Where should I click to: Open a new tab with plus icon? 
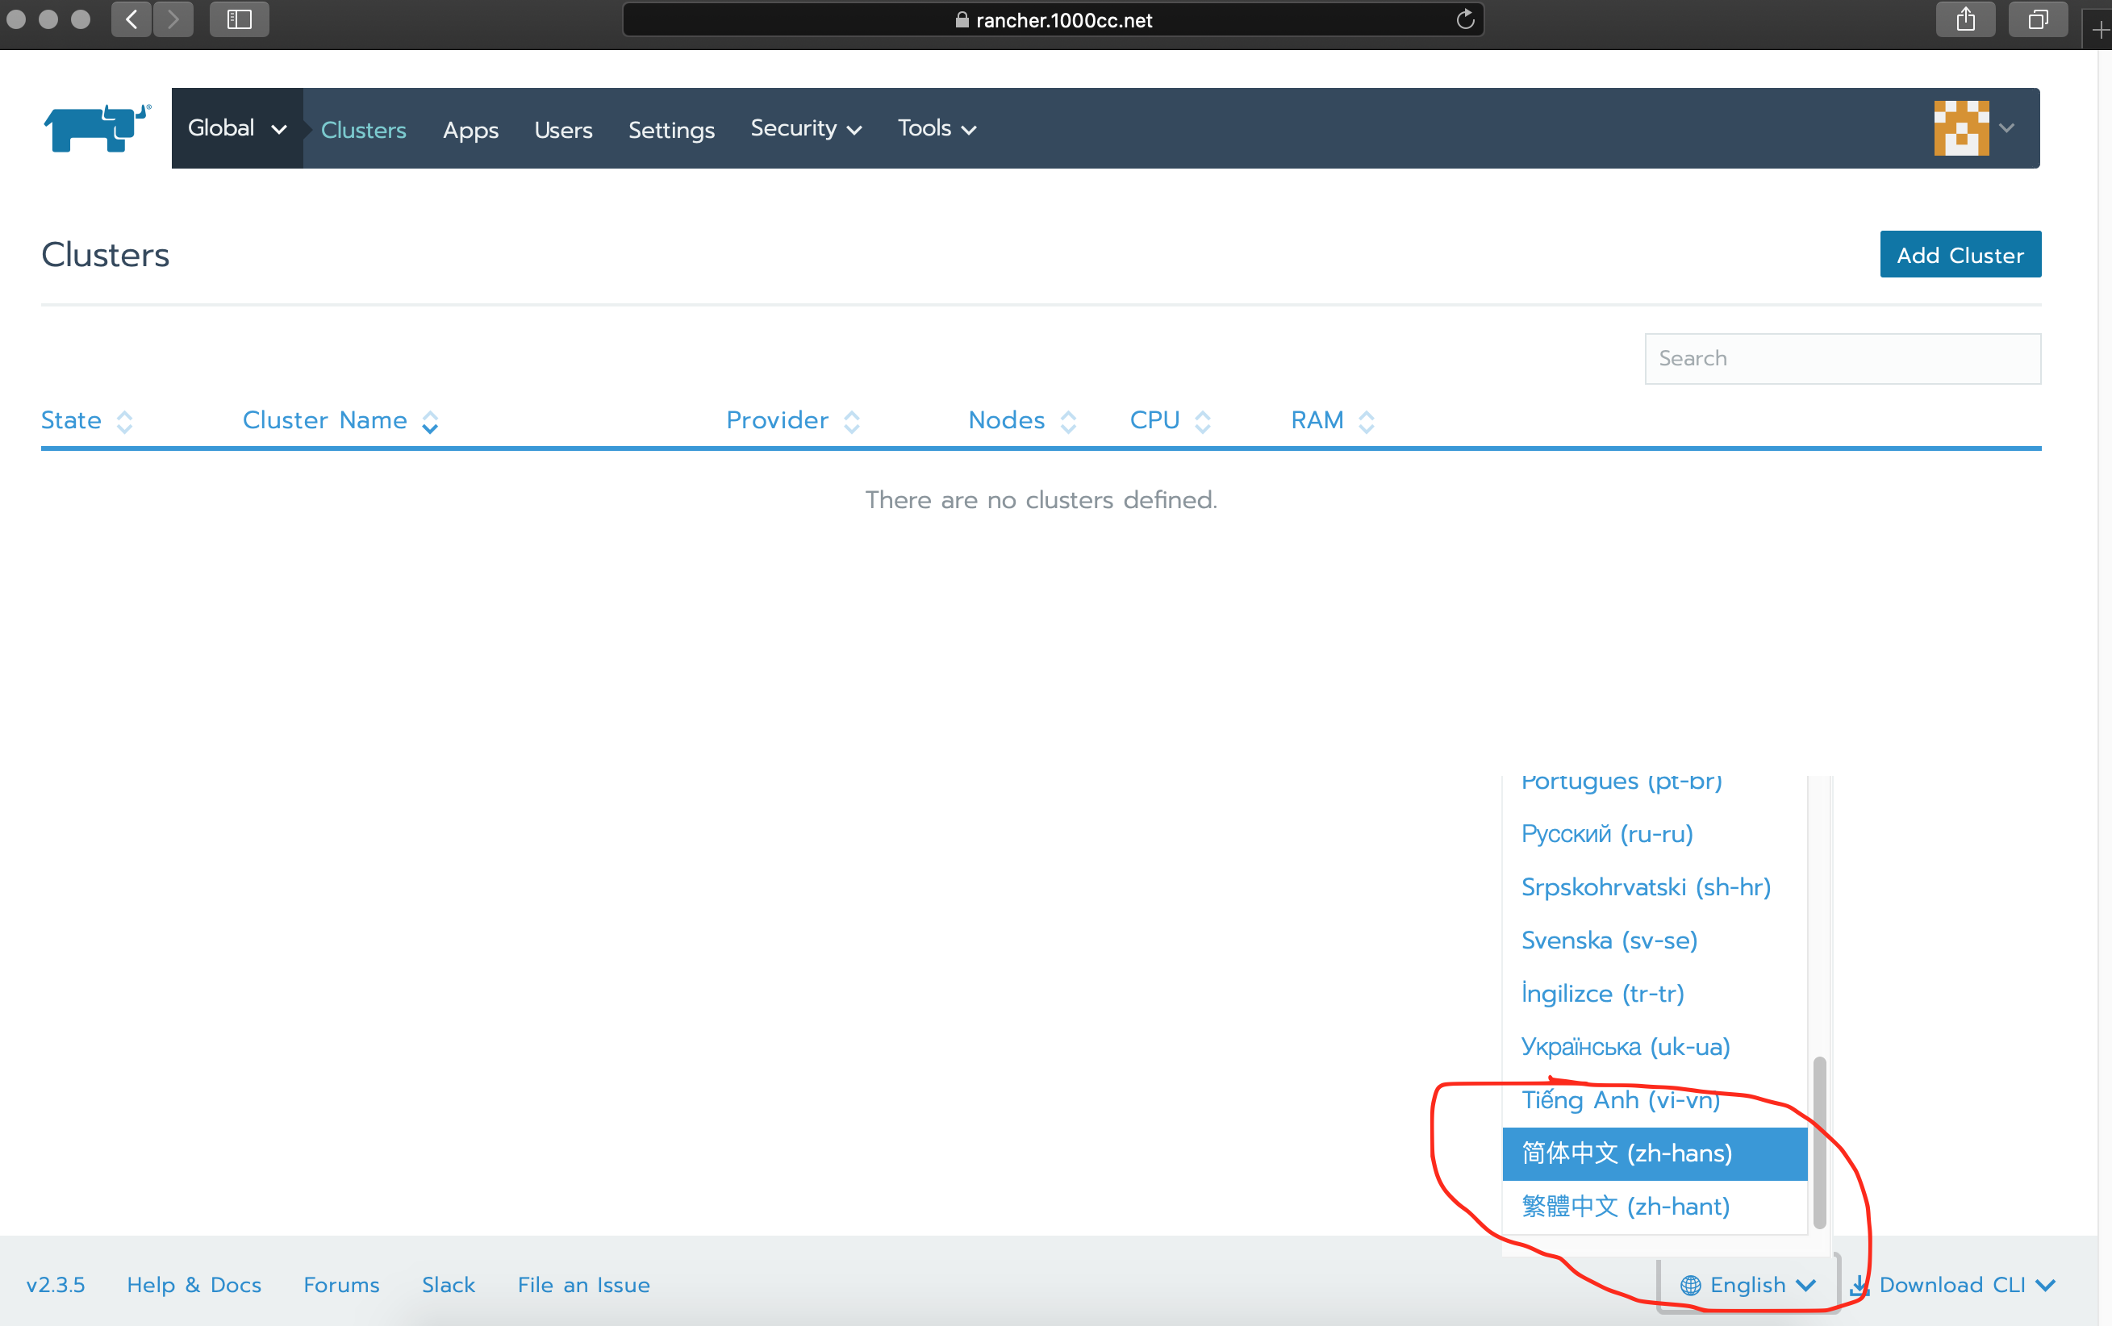[2100, 30]
